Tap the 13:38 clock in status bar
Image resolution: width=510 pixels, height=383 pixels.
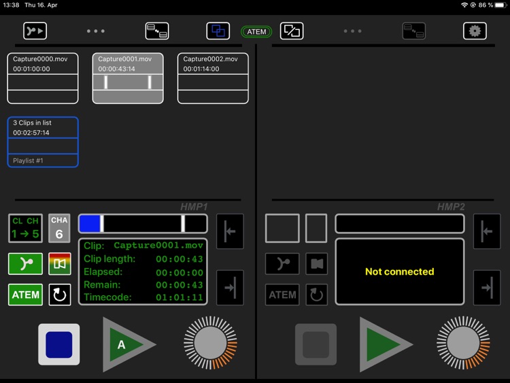pos(11,5)
